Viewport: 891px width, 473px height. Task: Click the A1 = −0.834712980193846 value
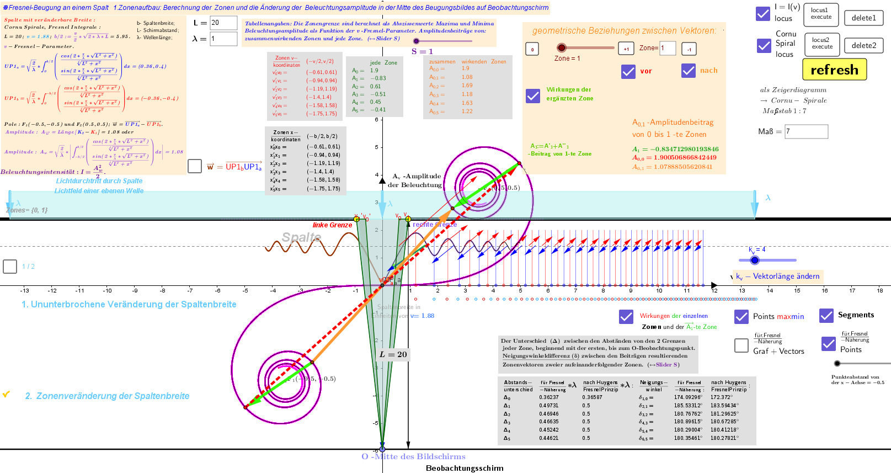(675, 149)
